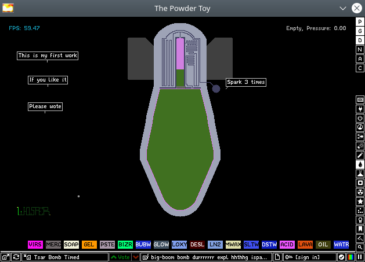The height and width of the screenshot is (262, 365).
Task: Open the Force elements arrows category
Action: (360, 136)
